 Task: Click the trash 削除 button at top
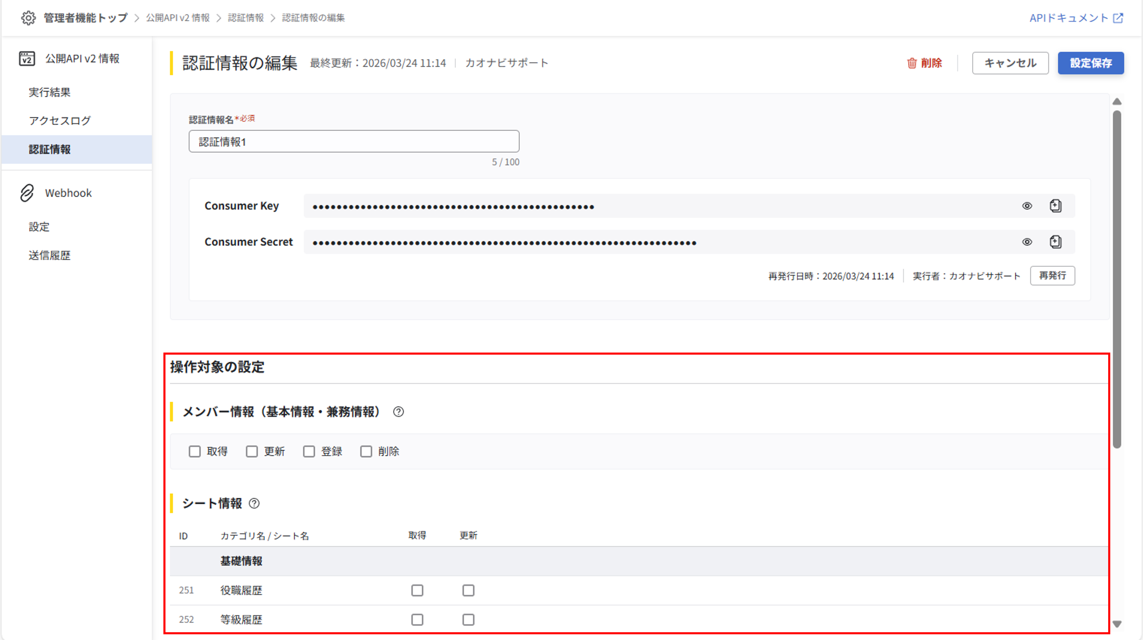(924, 63)
